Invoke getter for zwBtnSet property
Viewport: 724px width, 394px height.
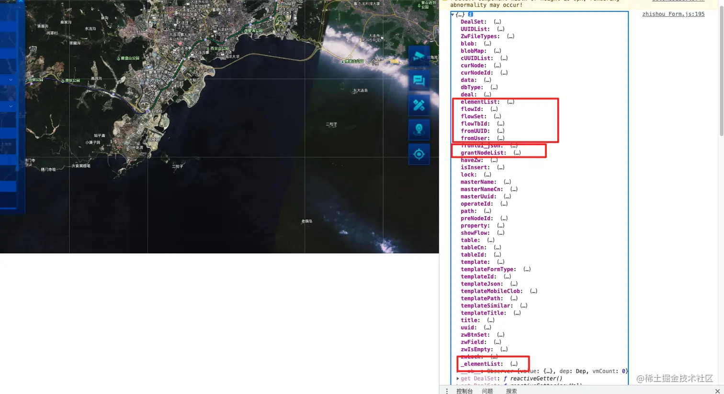[501, 335]
